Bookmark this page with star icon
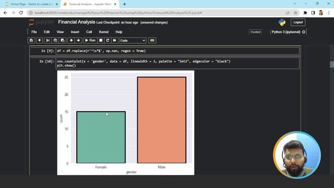Screen dimensions: 334x188 point(295,13)
